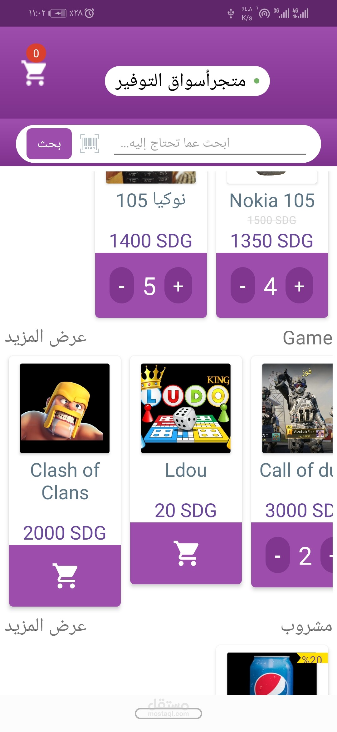Viewport: 337px width, 732px height.
Task: Decrease Call of Duty quantity
Action: (278, 555)
